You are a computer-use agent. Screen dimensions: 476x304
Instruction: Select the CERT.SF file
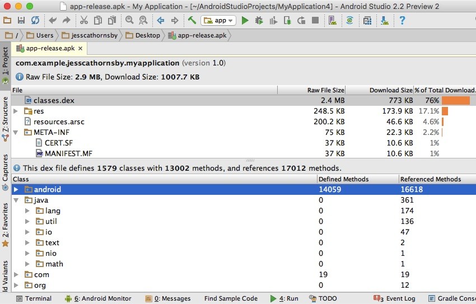point(244,143)
